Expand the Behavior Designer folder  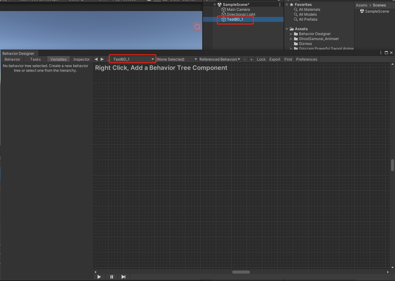(x=291, y=34)
